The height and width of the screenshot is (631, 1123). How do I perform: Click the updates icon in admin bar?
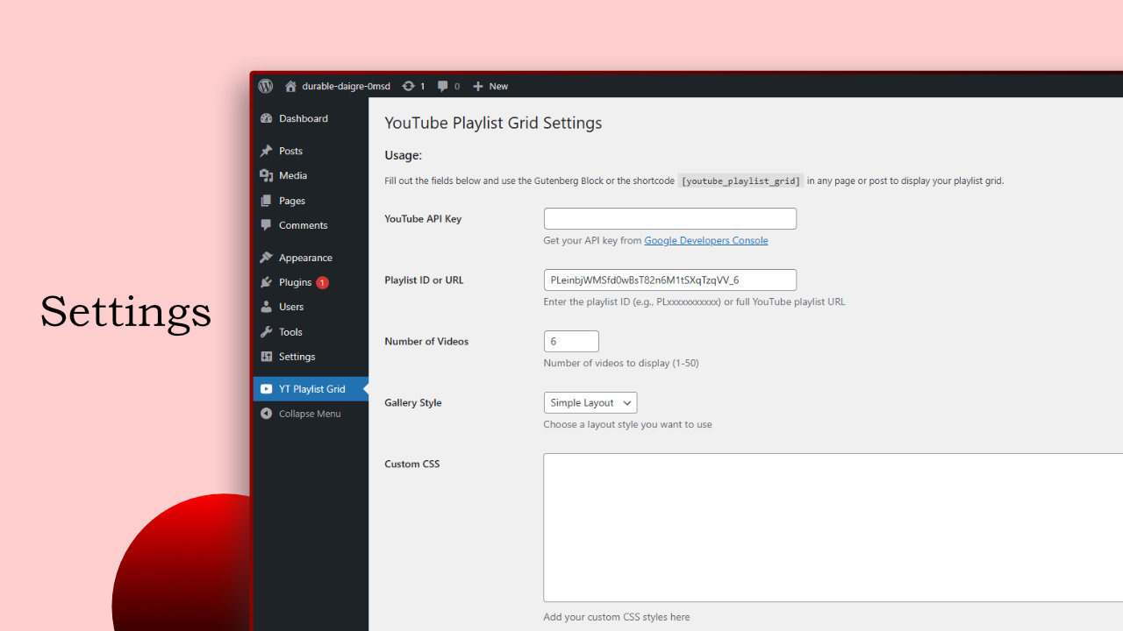(407, 86)
